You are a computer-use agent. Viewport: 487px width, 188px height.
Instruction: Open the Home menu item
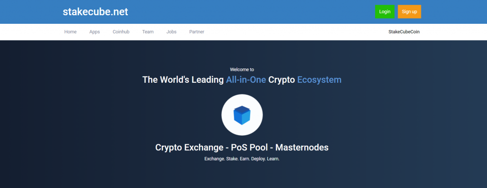[70, 32]
